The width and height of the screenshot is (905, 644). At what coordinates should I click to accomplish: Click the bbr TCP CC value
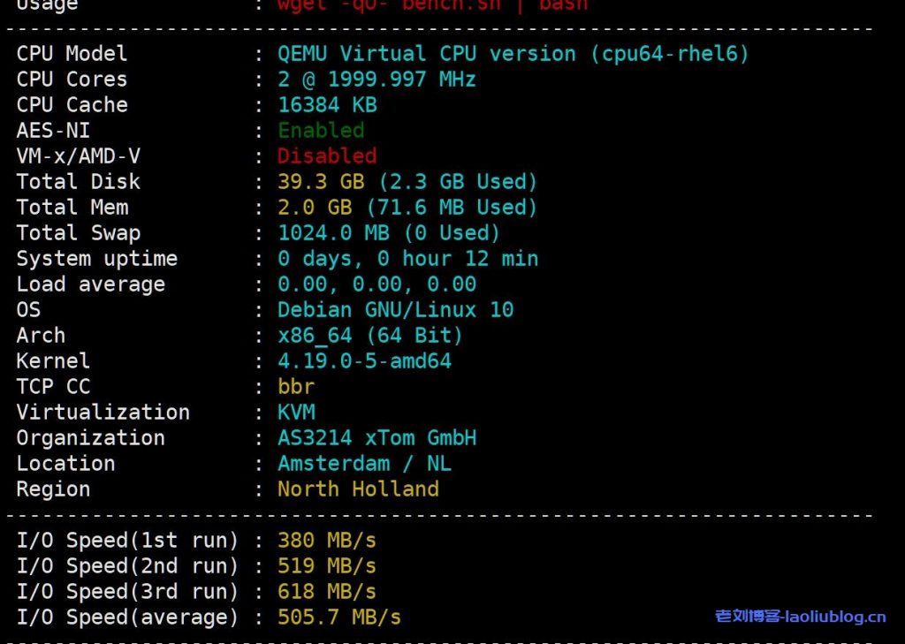tap(296, 387)
